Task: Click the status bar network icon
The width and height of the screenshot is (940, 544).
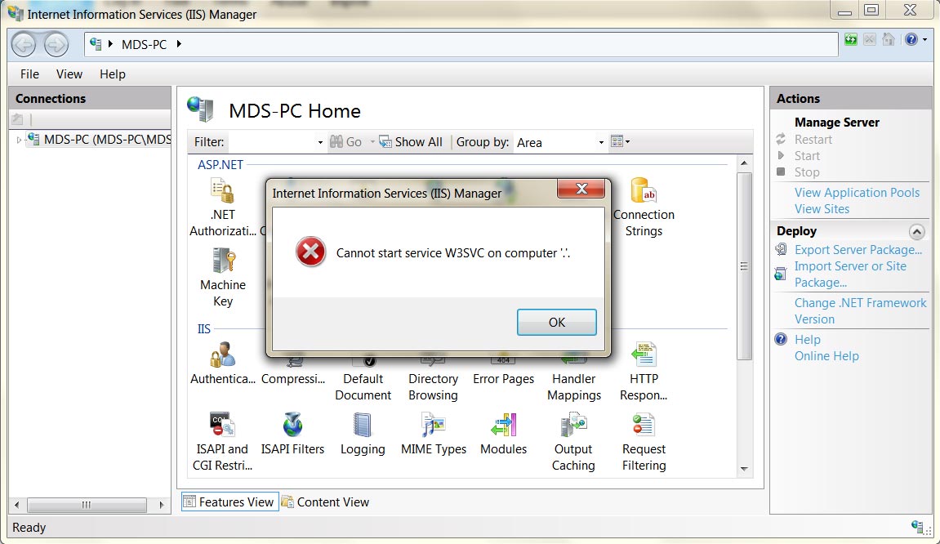Action: pyautogui.click(x=918, y=527)
